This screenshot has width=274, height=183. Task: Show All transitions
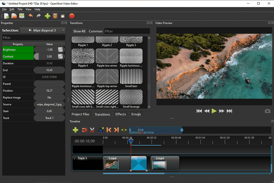[x=79, y=31]
